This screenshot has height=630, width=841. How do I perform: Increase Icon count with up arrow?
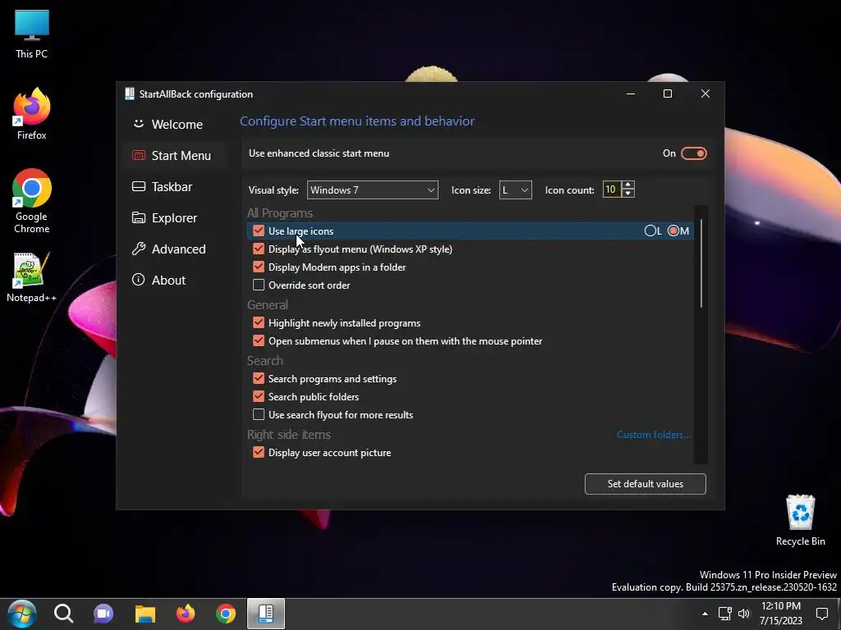tap(628, 185)
